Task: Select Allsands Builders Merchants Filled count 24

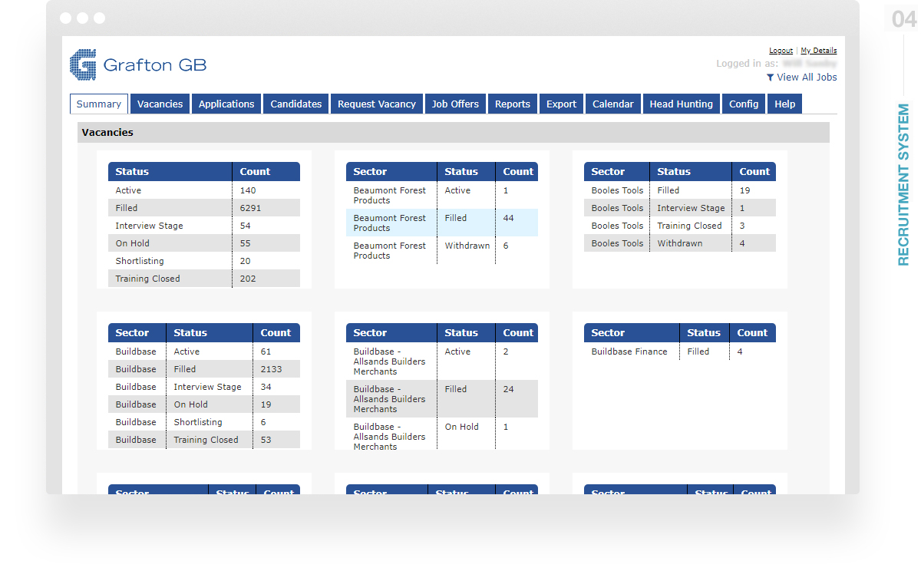Action: 509,389
